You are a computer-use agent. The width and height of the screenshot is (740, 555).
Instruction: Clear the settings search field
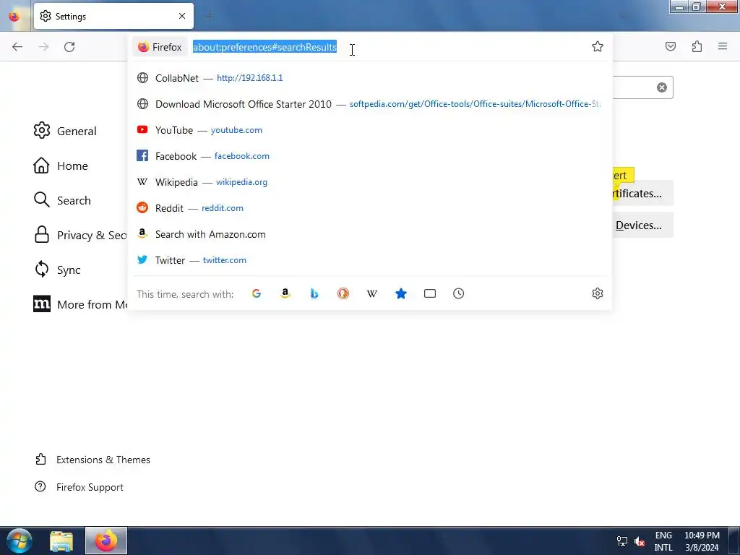tap(662, 87)
